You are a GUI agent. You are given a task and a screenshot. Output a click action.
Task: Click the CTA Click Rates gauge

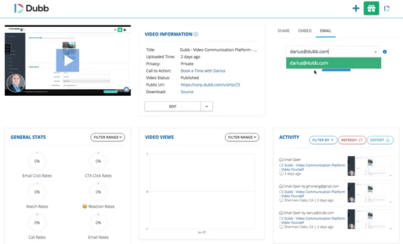coord(98,161)
